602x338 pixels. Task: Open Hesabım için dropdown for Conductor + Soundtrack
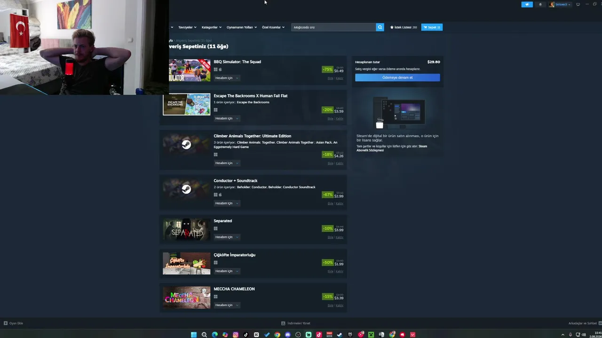[227, 203]
